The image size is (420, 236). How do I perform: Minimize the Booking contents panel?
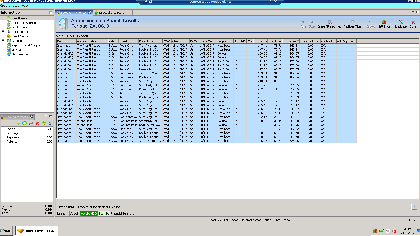[x=46, y=116]
